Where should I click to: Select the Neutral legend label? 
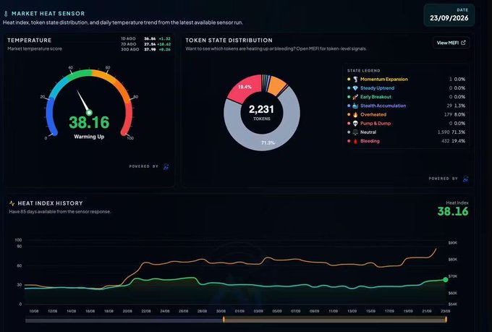[368, 132]
